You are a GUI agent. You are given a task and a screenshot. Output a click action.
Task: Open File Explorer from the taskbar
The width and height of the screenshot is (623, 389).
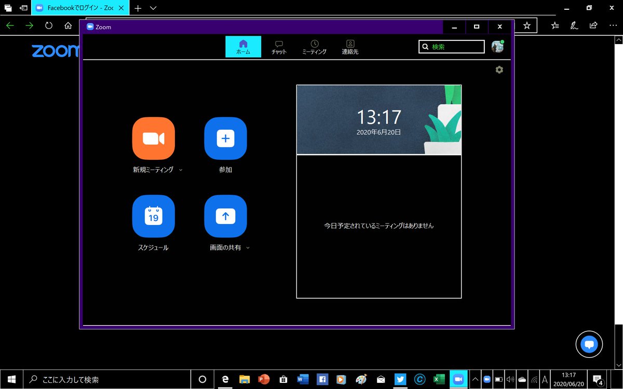(x=245, y=379)
